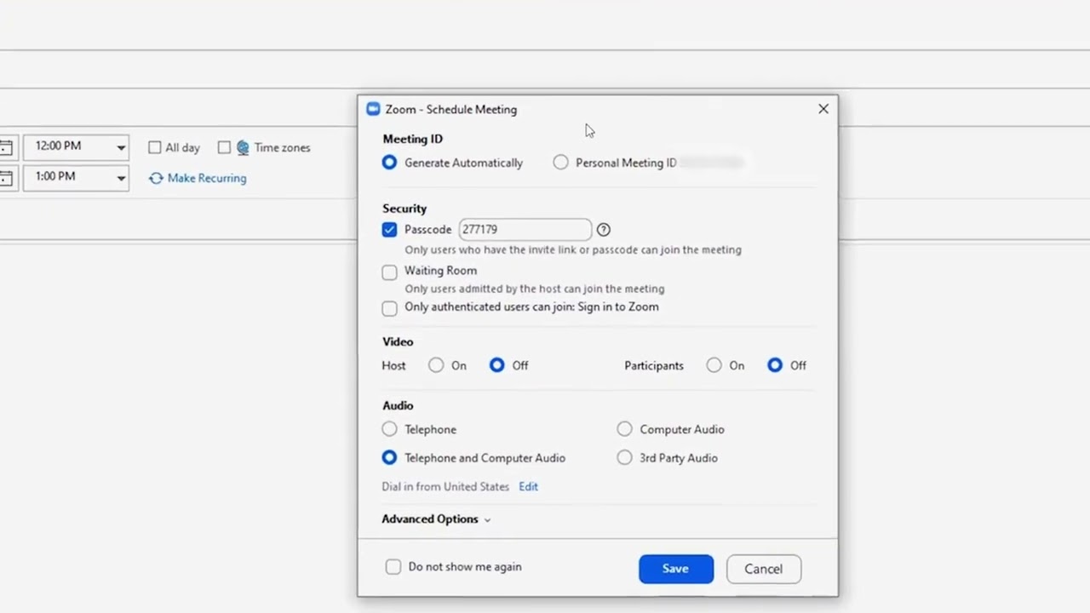The image size is (1090, 613).
Task: Click Edit dial-in country link
Action: click(528, 487)
